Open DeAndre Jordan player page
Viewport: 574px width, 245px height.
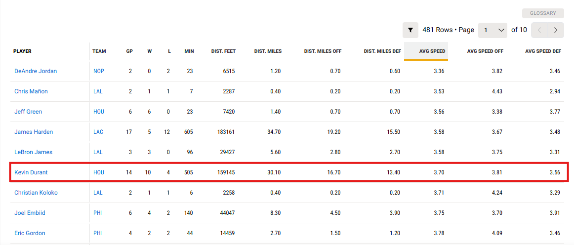click(x=36, y=71)
